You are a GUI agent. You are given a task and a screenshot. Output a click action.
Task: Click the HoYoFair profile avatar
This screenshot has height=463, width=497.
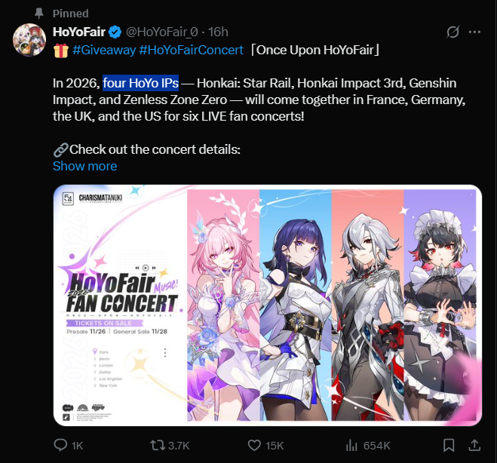click(29, 40)
